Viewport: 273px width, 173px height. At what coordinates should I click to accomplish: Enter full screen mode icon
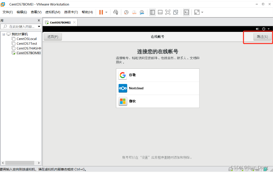coord(168,12)
